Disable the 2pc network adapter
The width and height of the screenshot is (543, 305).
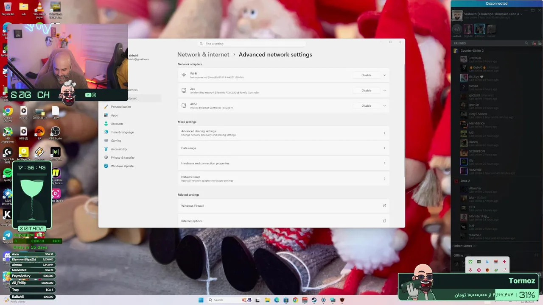point(367,91)
